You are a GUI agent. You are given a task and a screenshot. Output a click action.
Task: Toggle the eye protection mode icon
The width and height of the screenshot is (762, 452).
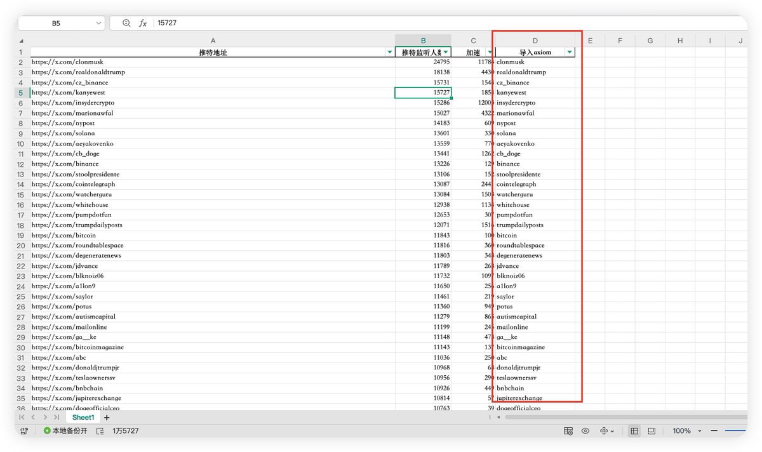tap(585, 431)
